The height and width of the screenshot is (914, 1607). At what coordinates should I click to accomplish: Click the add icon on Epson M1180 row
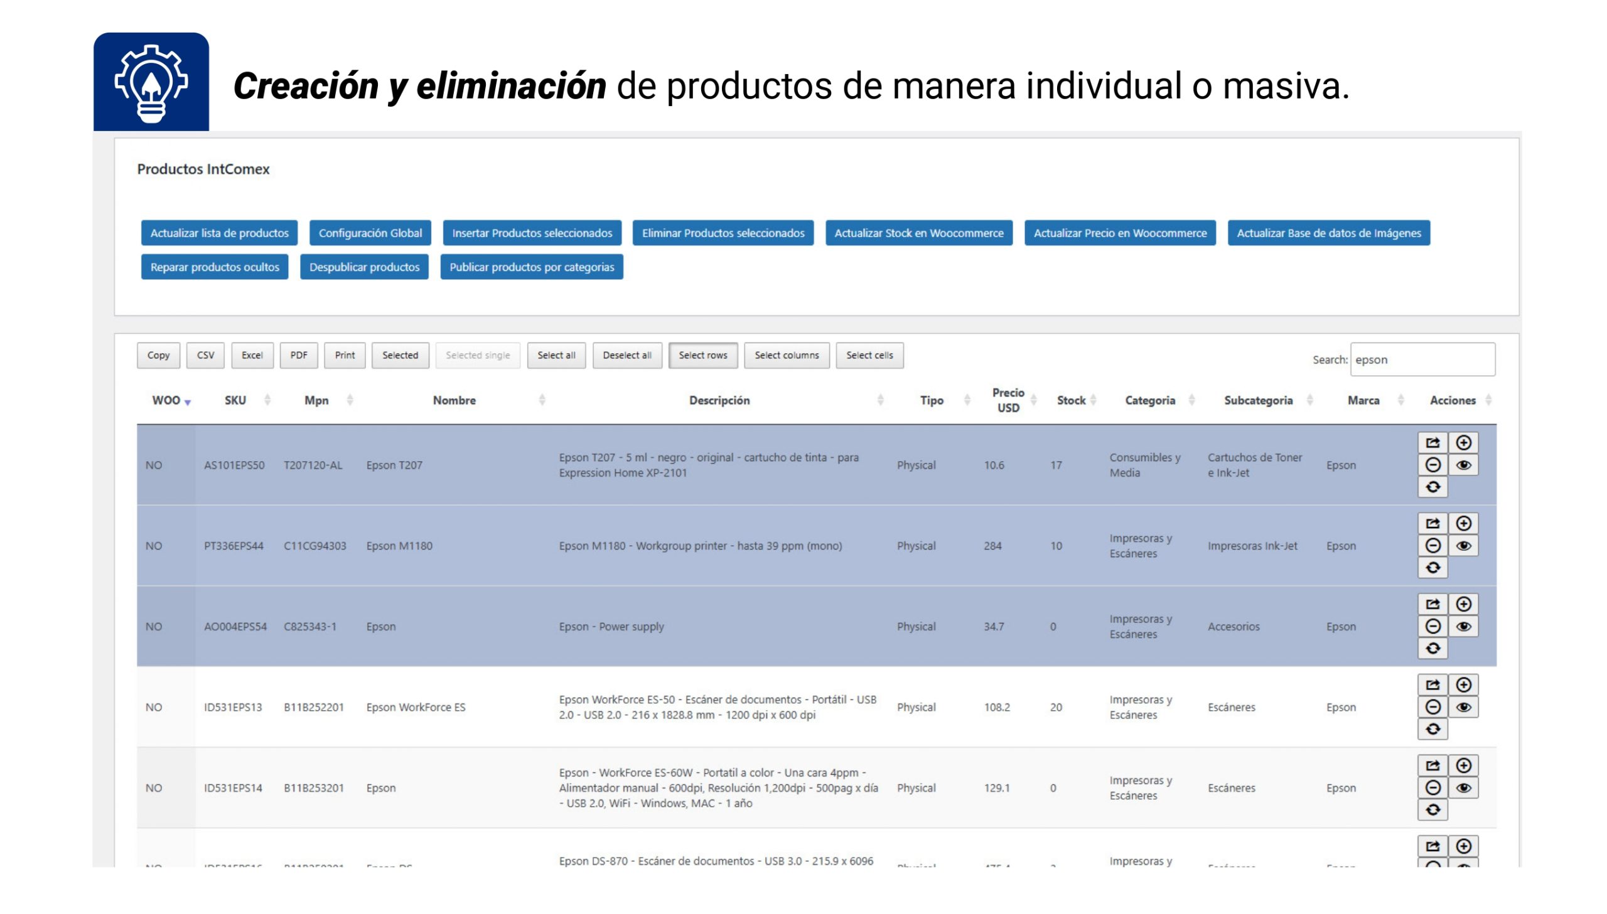coord(1465,524)
